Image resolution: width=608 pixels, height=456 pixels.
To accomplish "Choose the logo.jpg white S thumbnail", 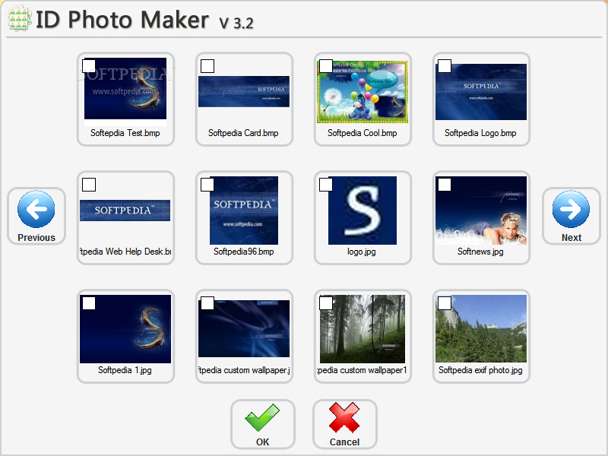I will 363,211.
